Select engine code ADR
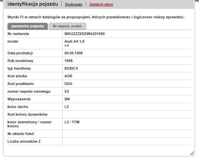This screenshot has width=199, height=159. click(68, 76)
